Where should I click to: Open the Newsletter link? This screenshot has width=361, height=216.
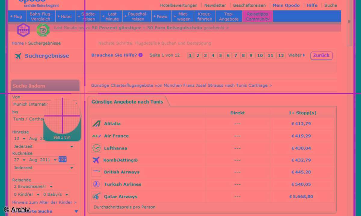(215, 5)
